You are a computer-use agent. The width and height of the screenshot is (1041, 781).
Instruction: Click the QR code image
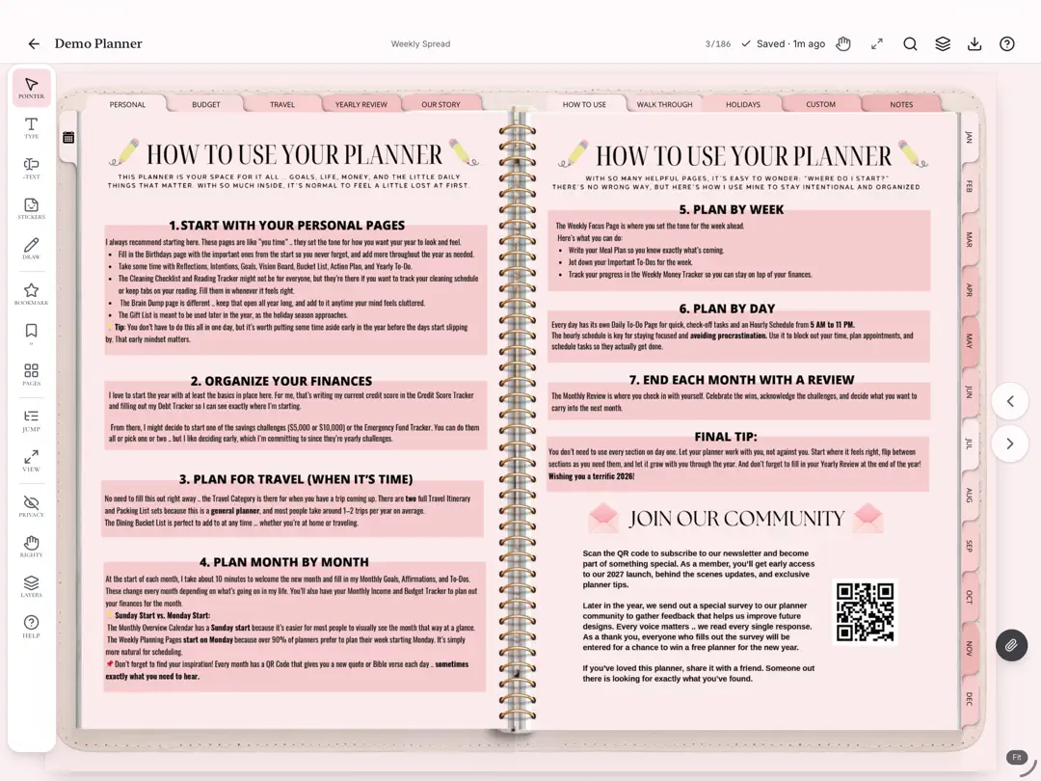pos(865,611)
